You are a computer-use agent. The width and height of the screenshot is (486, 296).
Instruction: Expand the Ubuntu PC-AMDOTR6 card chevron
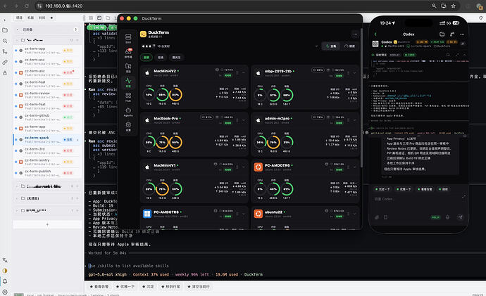coord(354,167)
